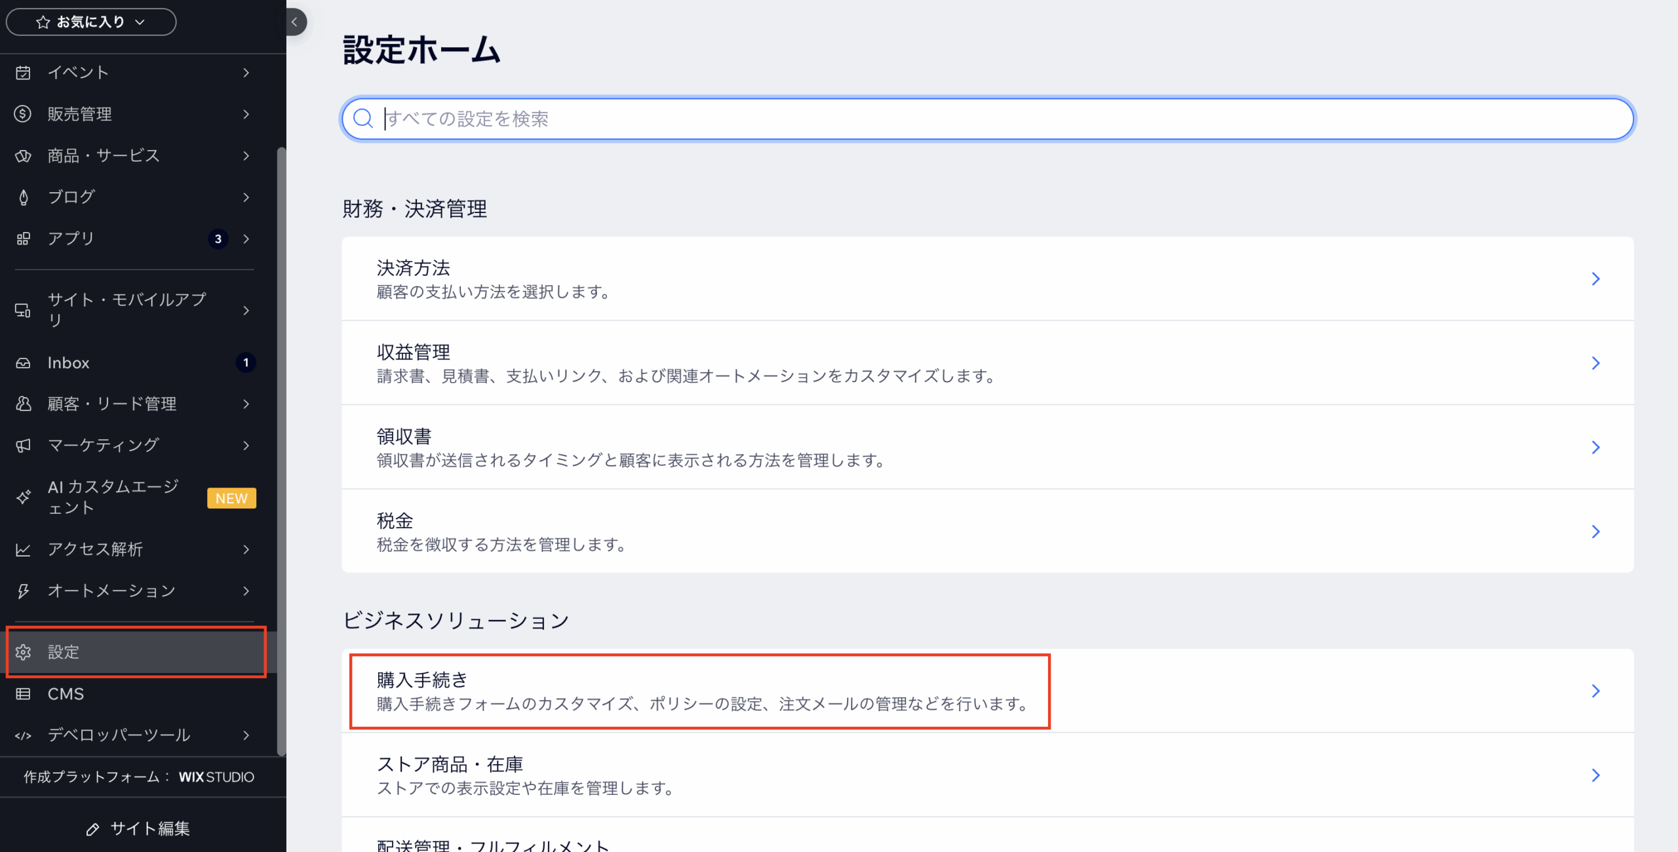Collapse the sidebar with arrow button

(x=295, y=22)
